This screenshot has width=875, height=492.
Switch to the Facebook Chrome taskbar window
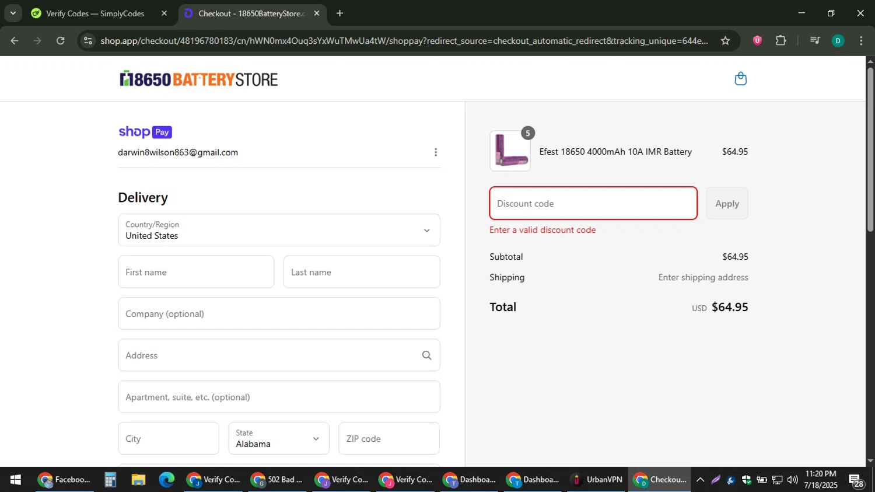[64, 480]
